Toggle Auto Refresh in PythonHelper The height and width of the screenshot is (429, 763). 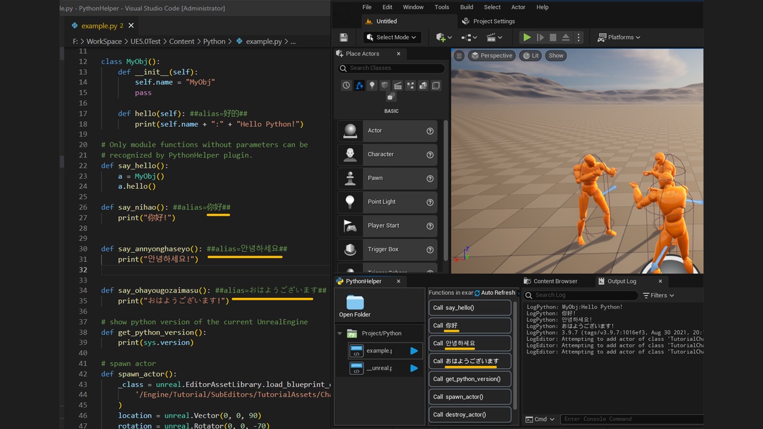pos(495,293)
